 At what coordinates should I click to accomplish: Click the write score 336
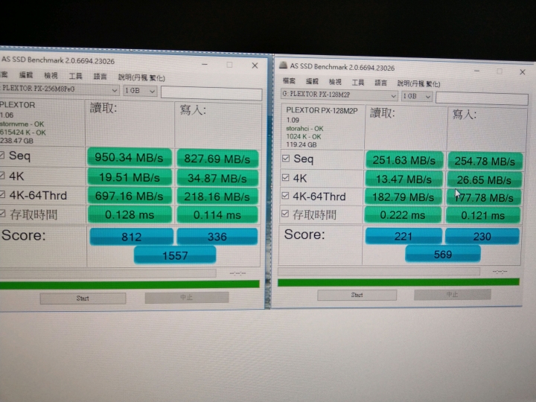click(217, 237)
